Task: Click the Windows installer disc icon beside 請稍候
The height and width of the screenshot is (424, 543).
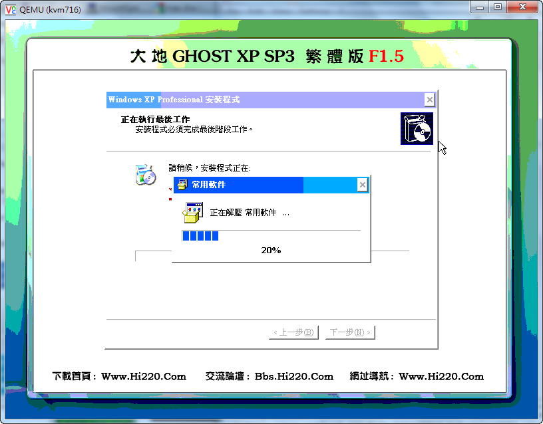Action: point(146,175)
